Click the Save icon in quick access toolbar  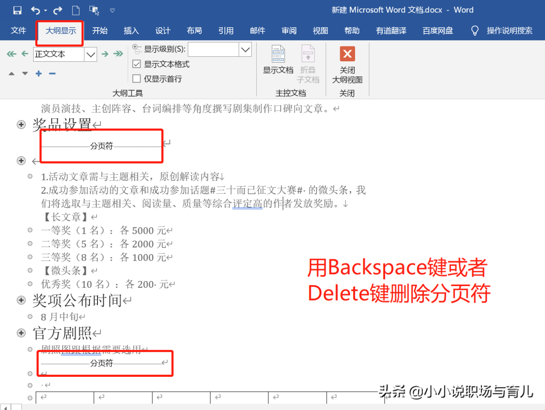tap(17, 10)
